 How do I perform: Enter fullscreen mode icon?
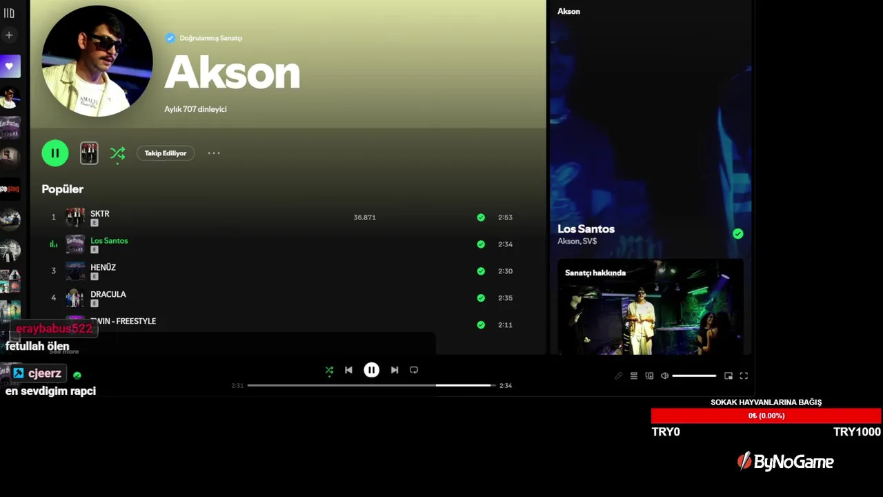tap(744, 376)
